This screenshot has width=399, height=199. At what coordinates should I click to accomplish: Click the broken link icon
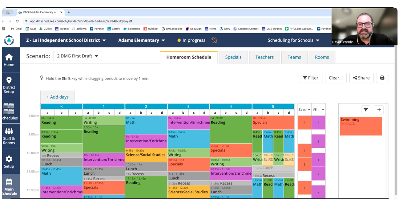[x=215, y=40]
